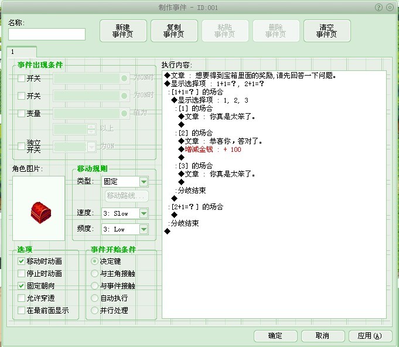Check 在最前面显示 option

click(21, 310)
